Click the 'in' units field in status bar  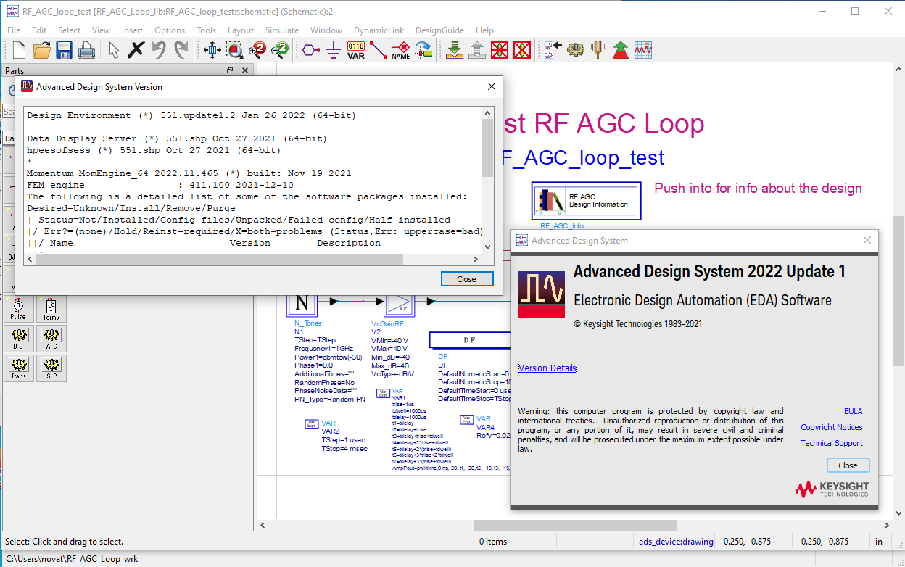tap(880, 542)
